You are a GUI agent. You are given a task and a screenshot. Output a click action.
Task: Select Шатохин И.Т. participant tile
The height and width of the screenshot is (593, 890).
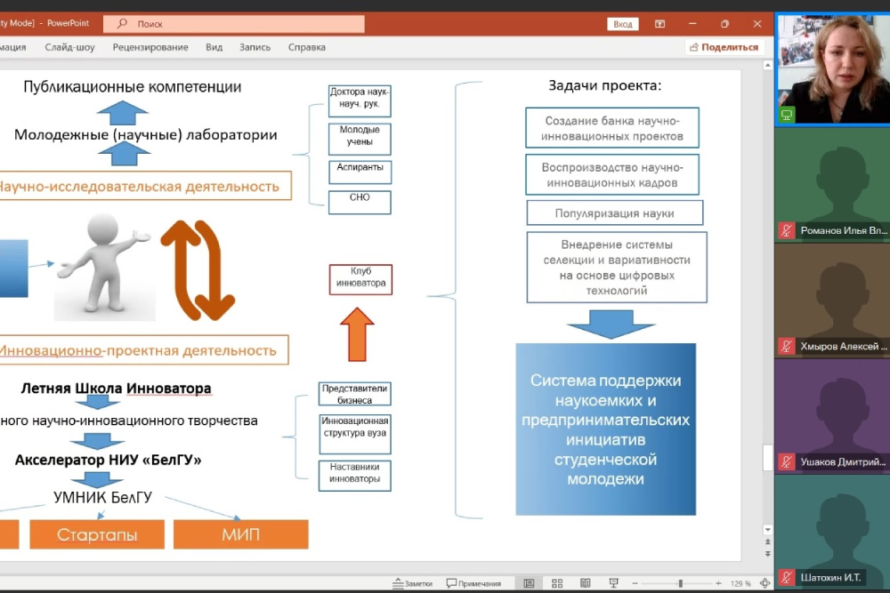833,531
